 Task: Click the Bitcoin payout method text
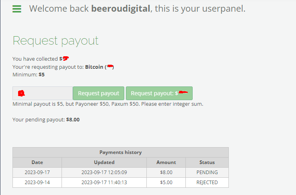coord(94,67)
